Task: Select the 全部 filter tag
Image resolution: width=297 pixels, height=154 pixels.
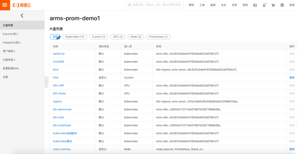Action: tap(55, 37)
